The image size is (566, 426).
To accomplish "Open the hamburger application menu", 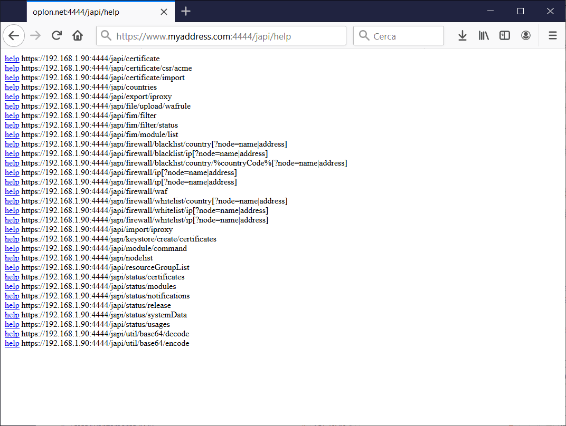I will coord(553,35).
